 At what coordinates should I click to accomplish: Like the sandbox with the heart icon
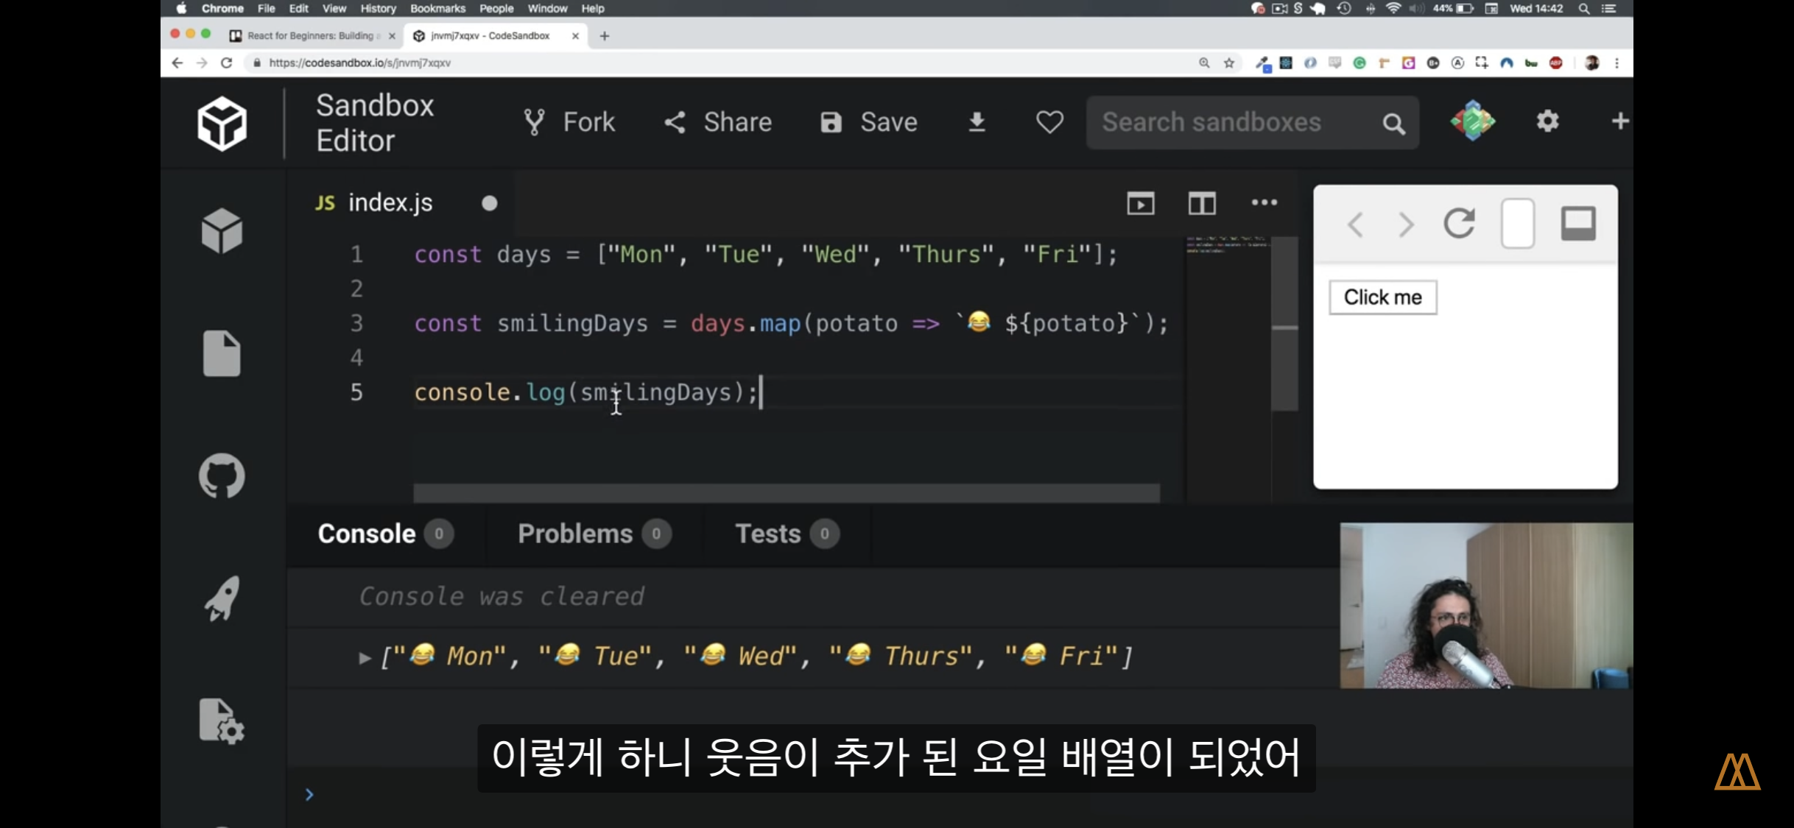pos(1049,122)
